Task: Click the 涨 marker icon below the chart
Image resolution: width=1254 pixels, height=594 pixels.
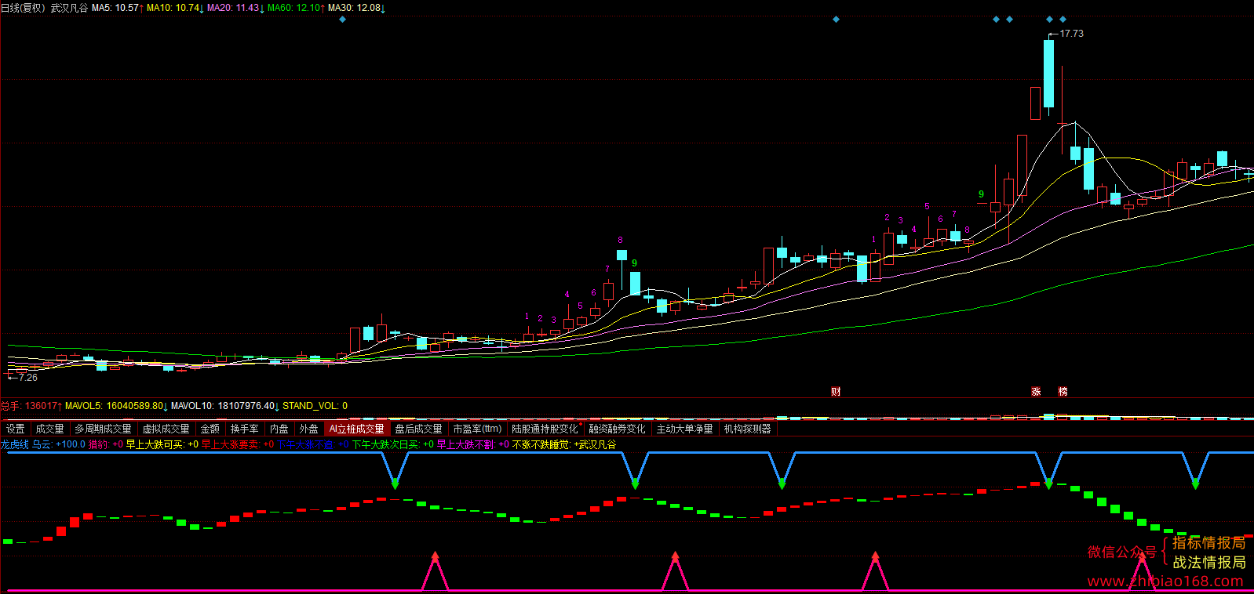Action: click(1036, 391)
